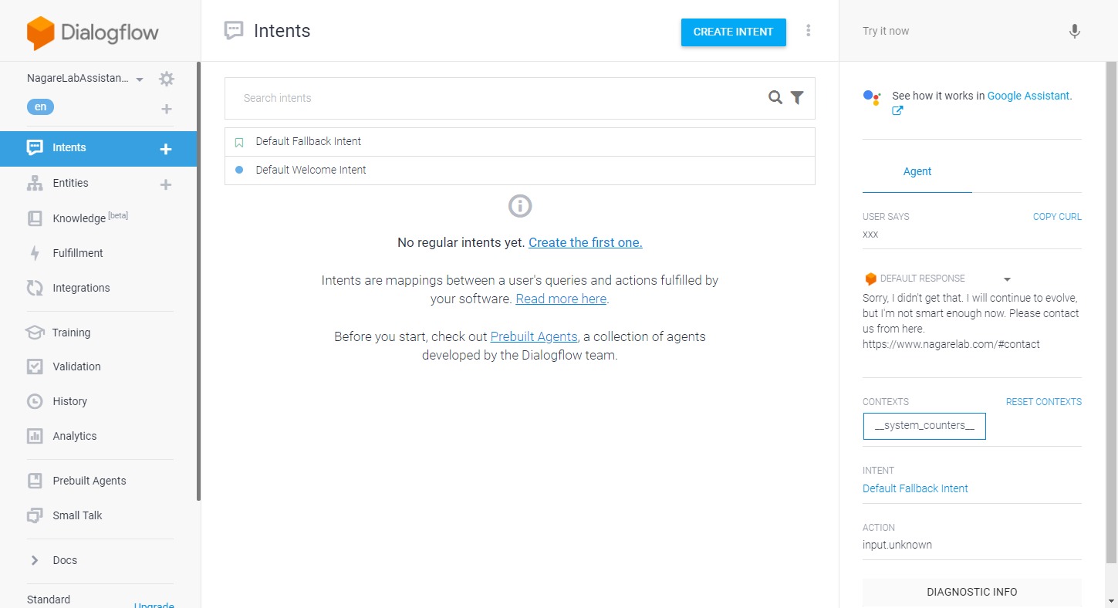The width and height of the screenshot is (1118, 608).
Task: Click the plus icon next to Entities
Action: (x=165, y=184)
